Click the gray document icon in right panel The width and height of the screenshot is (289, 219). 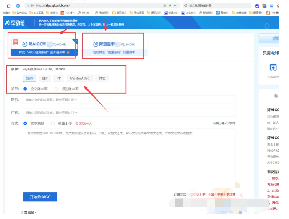276,96
